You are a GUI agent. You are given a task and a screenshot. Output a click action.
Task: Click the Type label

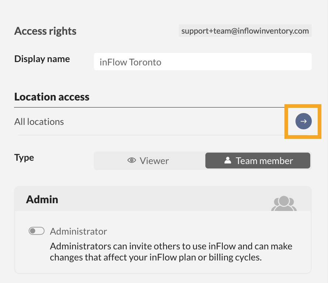click(x=24, y=158)
